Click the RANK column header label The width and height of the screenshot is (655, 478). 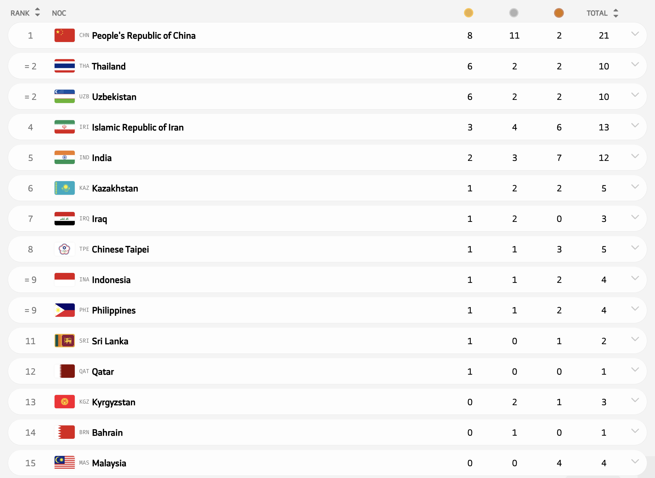[20, 13]
